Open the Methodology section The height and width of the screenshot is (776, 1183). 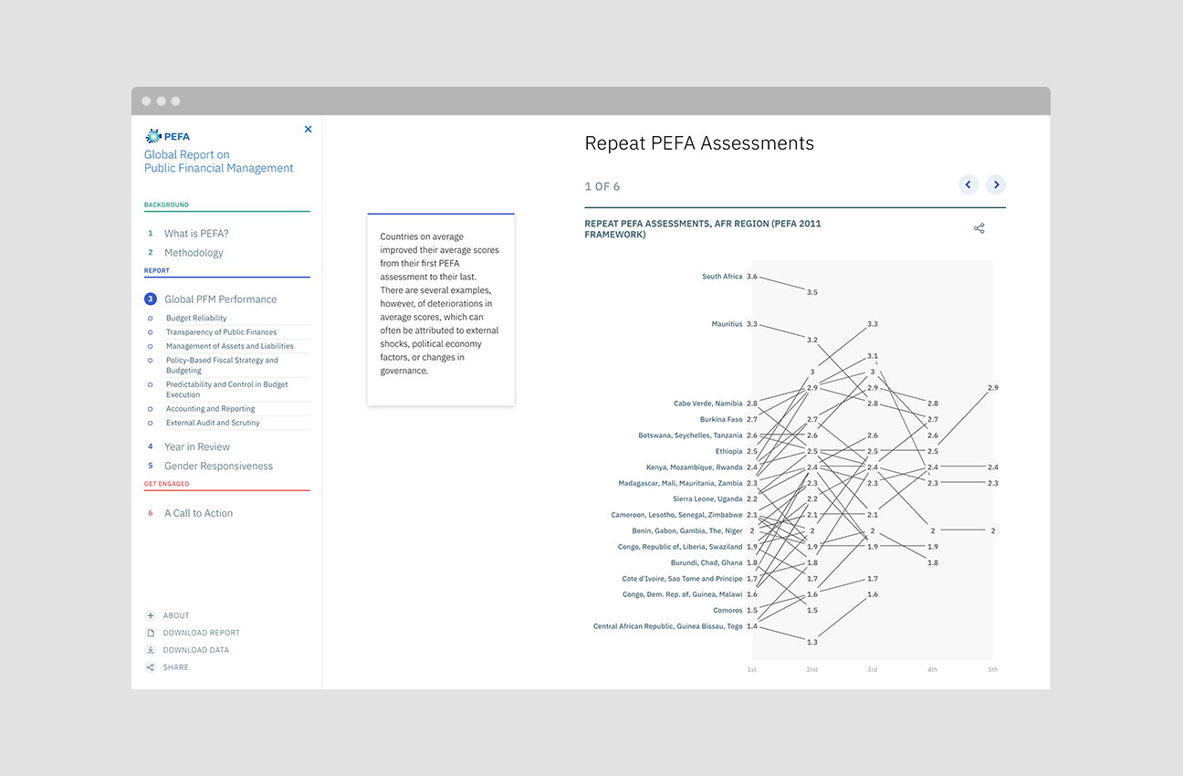coord(194,253)
